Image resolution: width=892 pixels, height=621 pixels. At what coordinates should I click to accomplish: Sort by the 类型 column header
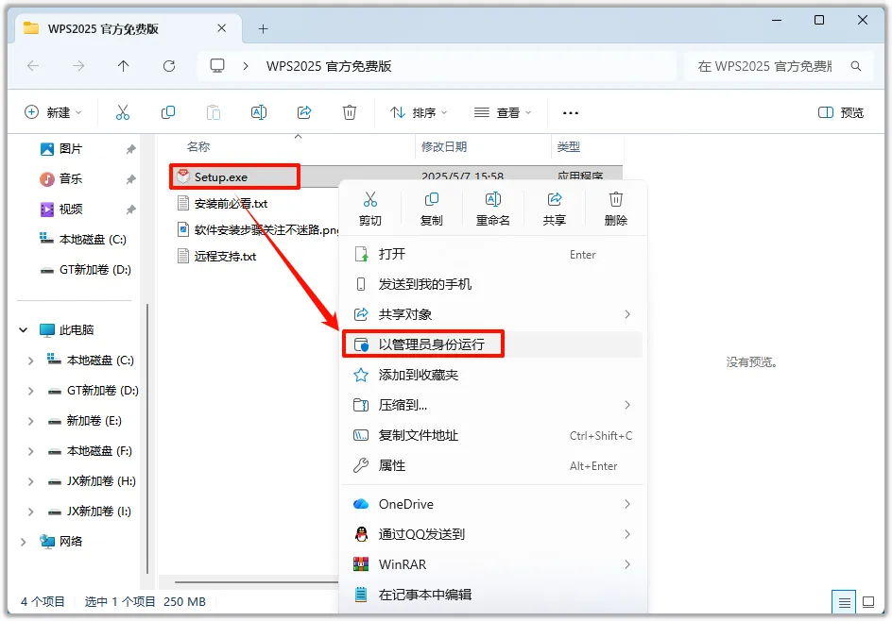(568, 147)
